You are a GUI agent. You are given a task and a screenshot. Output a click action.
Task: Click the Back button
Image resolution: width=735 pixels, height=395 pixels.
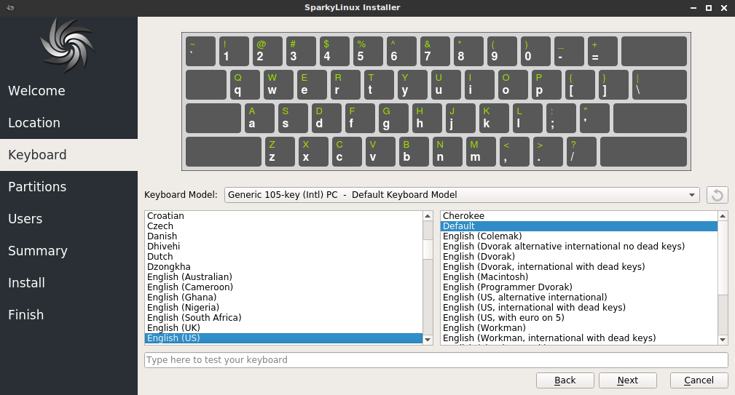pyautogui.click(x=565, y=380)
